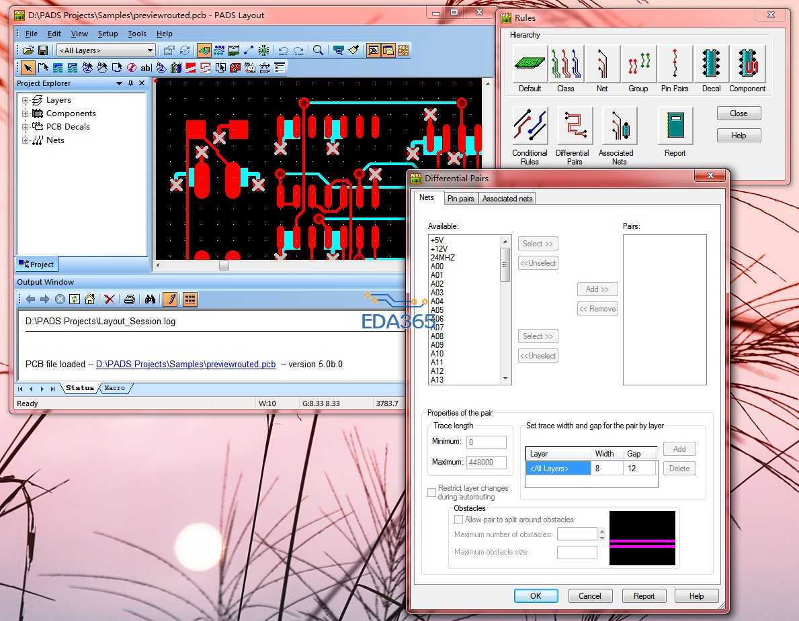
Task: Click the printer icon in Output Window
Action: pyautogui.click(x=130, y=299)
